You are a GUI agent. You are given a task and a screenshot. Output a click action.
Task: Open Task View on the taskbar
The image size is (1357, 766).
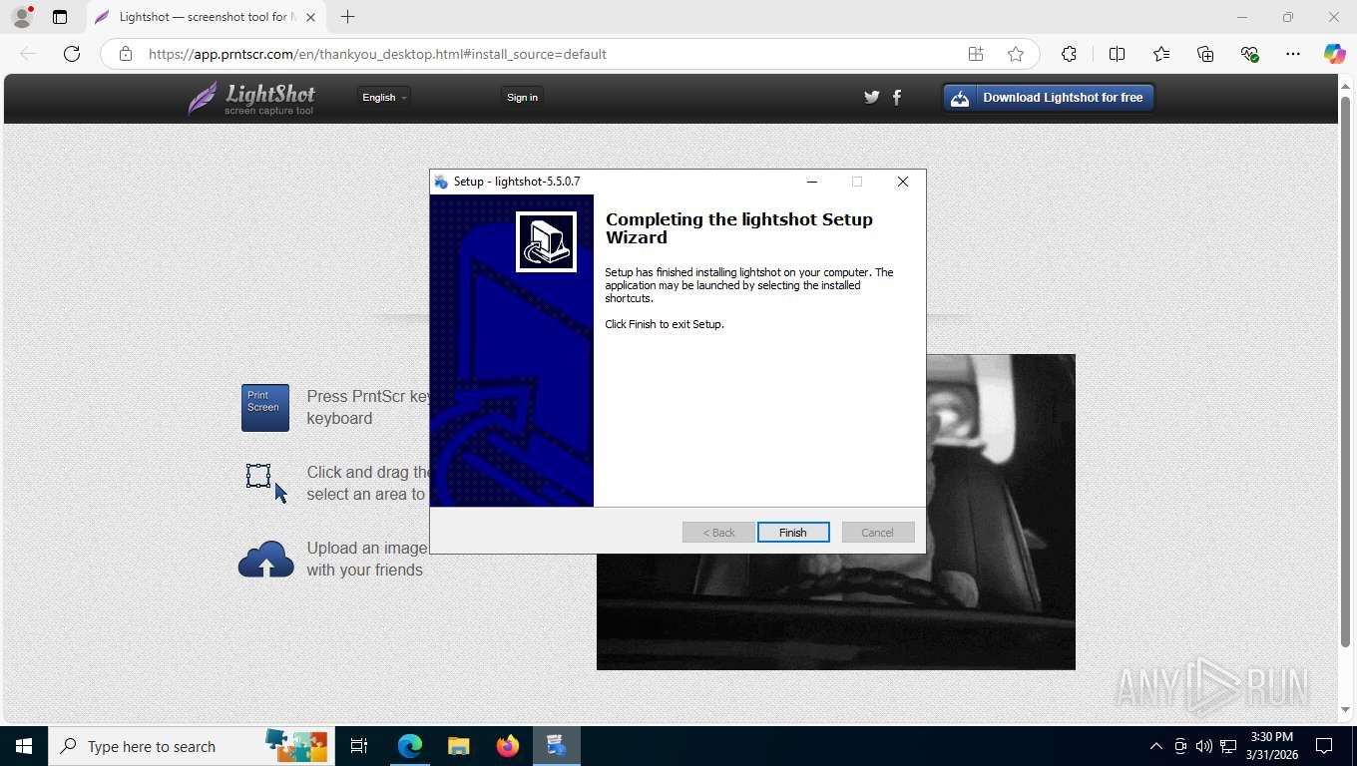[359, 746]
